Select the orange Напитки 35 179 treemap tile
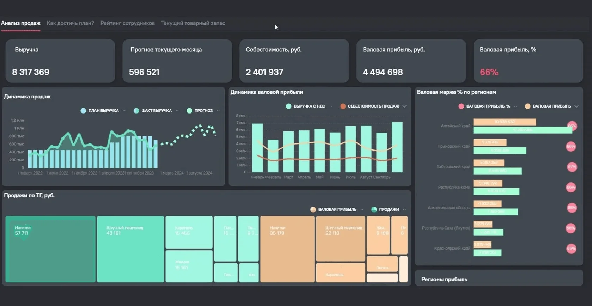Screen dimensions: 592x306 click(x=287, y=249)
